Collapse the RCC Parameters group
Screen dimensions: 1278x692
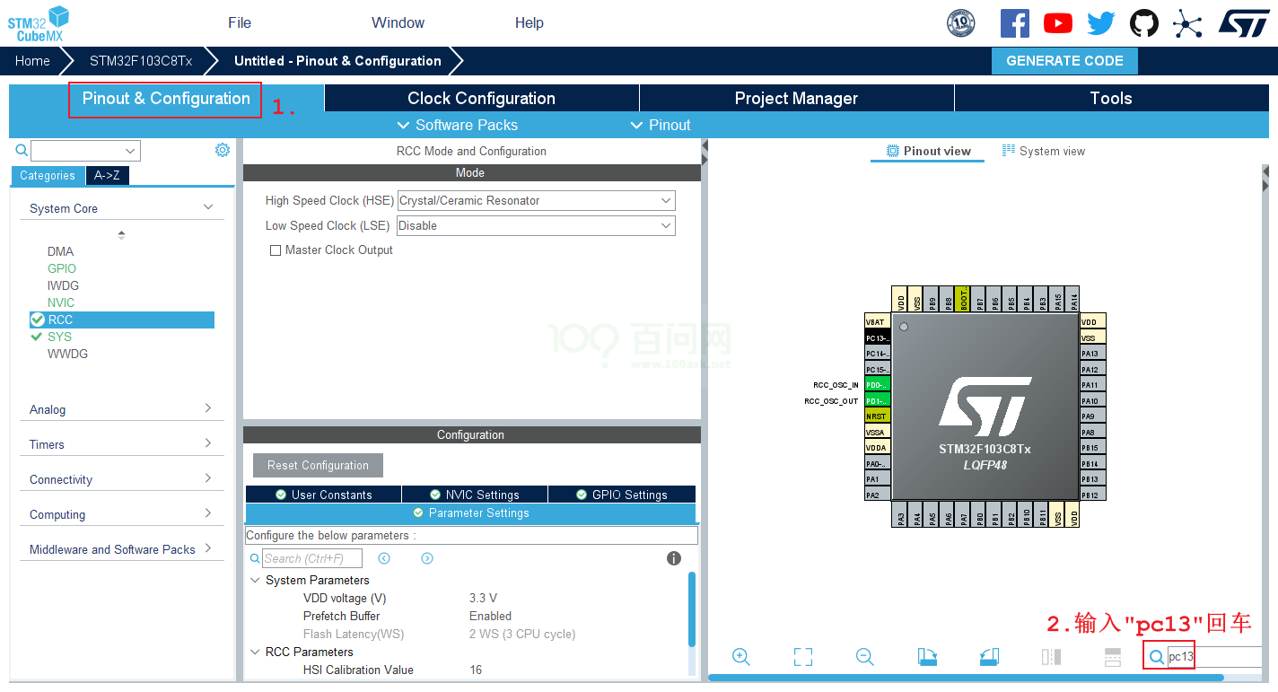click(x=255, y=652)
